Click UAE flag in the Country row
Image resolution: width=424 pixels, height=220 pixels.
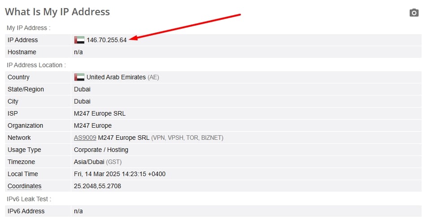pyautogui.click(x=79, y=78)
